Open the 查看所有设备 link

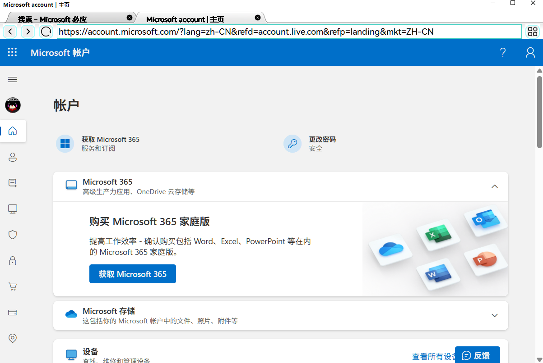433,356
